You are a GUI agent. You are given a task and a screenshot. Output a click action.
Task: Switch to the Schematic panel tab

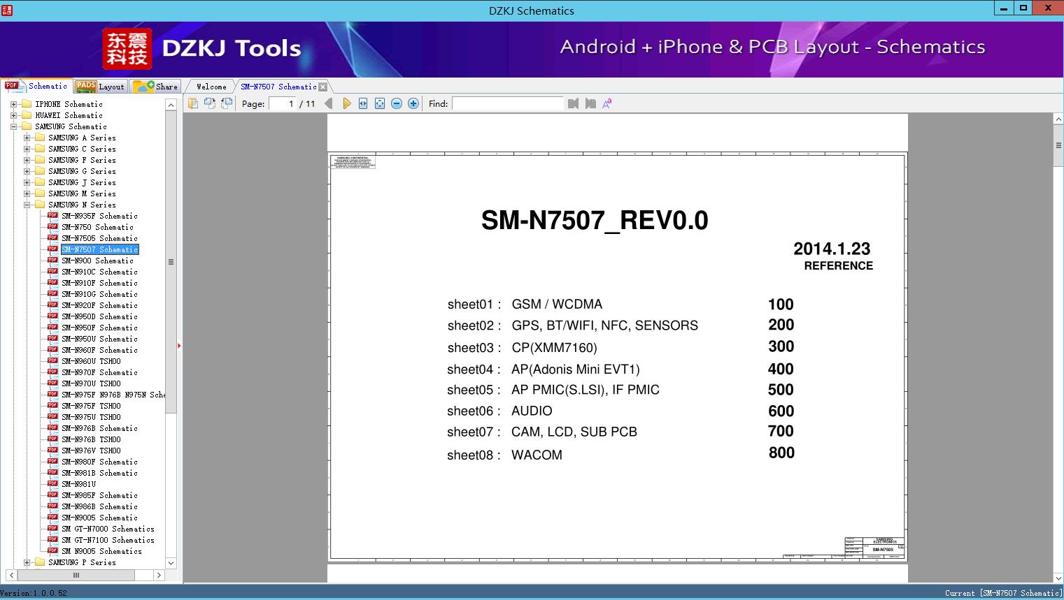pos(36,86)
